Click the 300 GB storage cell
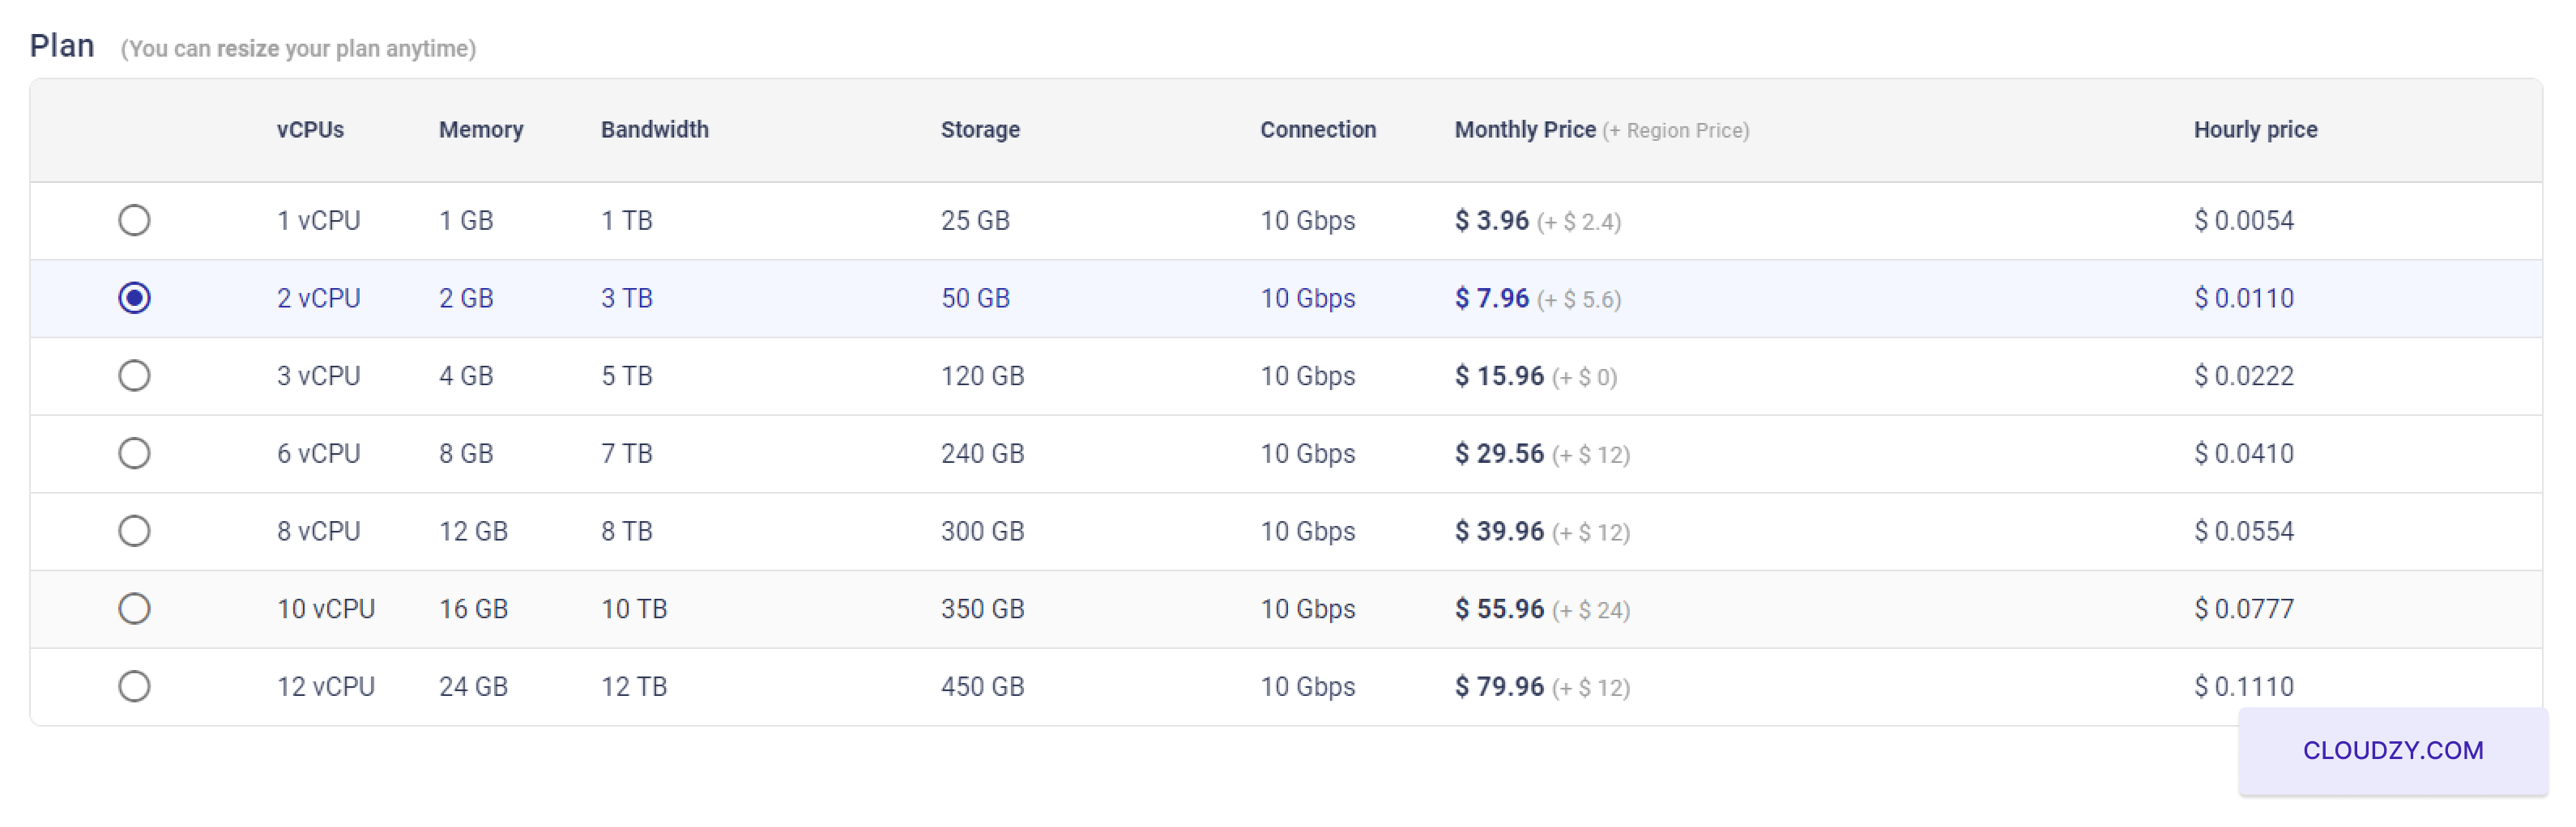 (x=982, y=530)
